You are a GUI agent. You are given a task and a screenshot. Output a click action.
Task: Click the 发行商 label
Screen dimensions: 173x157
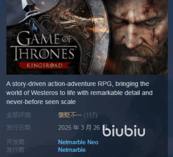pyautogui.click(x=16, y=150)
